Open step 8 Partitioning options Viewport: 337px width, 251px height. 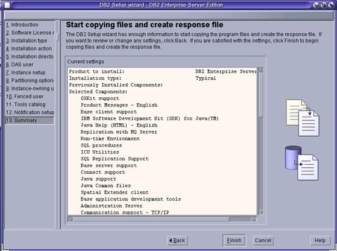(29, 80)
